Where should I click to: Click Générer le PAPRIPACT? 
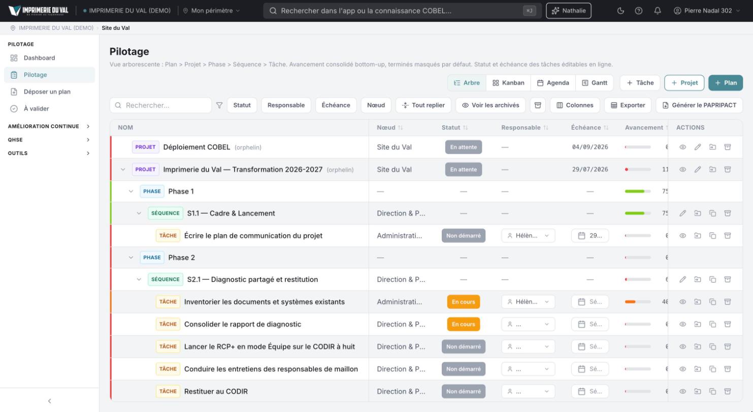(x=699, y=105)
